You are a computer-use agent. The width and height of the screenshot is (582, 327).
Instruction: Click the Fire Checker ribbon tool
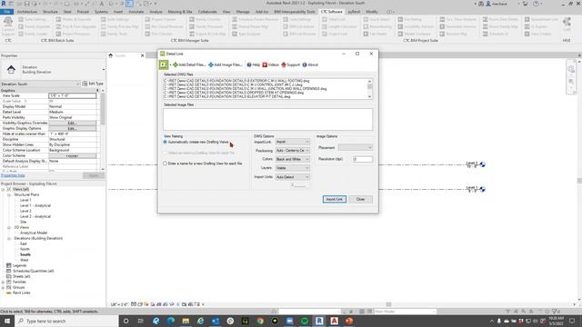click(159, 34)
